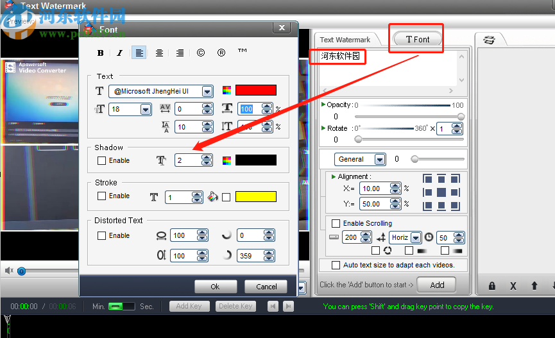
Task: Align watermark to top-left position
Action: point(427,179)
